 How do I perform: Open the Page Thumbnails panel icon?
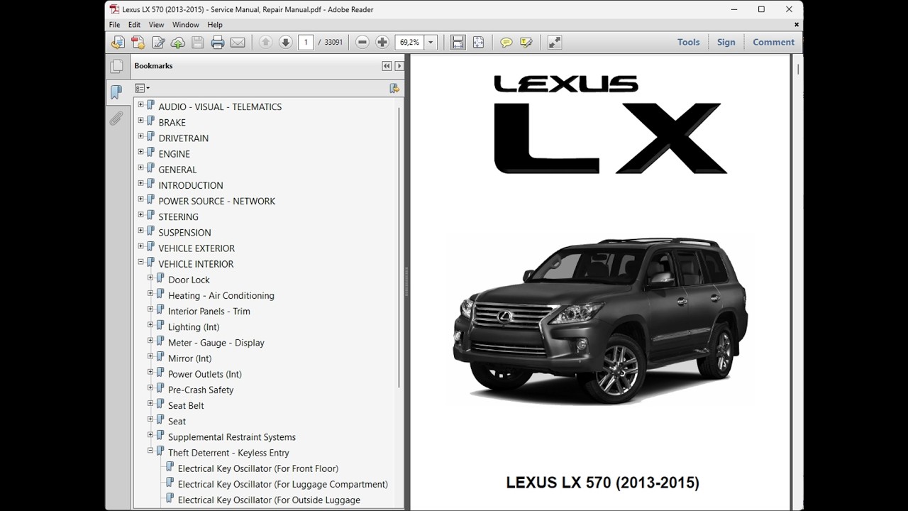coord(116,67)
